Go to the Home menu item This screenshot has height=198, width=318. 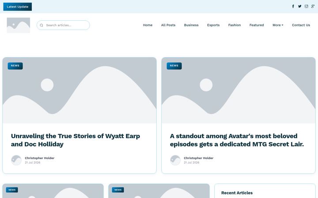tap(148, 25)
